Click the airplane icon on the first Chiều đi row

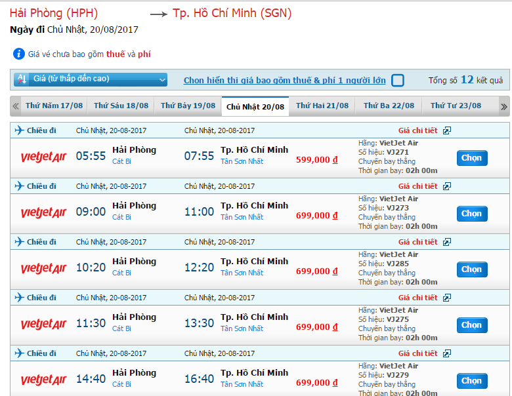point(18,130)
